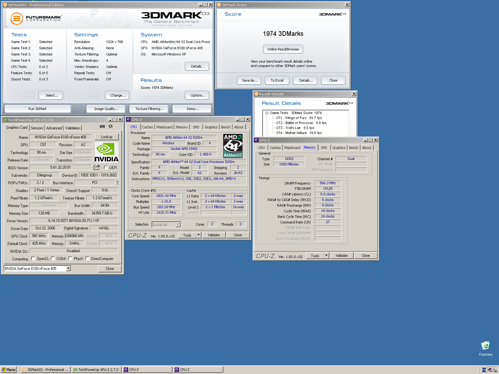Screen dimensions: 499x374
Task: Open Socket #1 selection dropdown
Action: coord(178,225)
